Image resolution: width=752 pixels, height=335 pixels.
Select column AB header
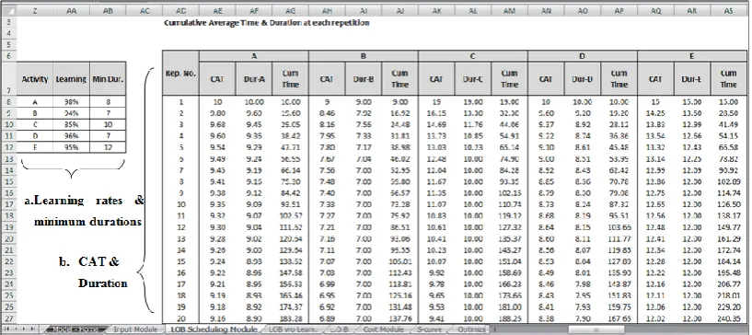[x=108, y=10]
